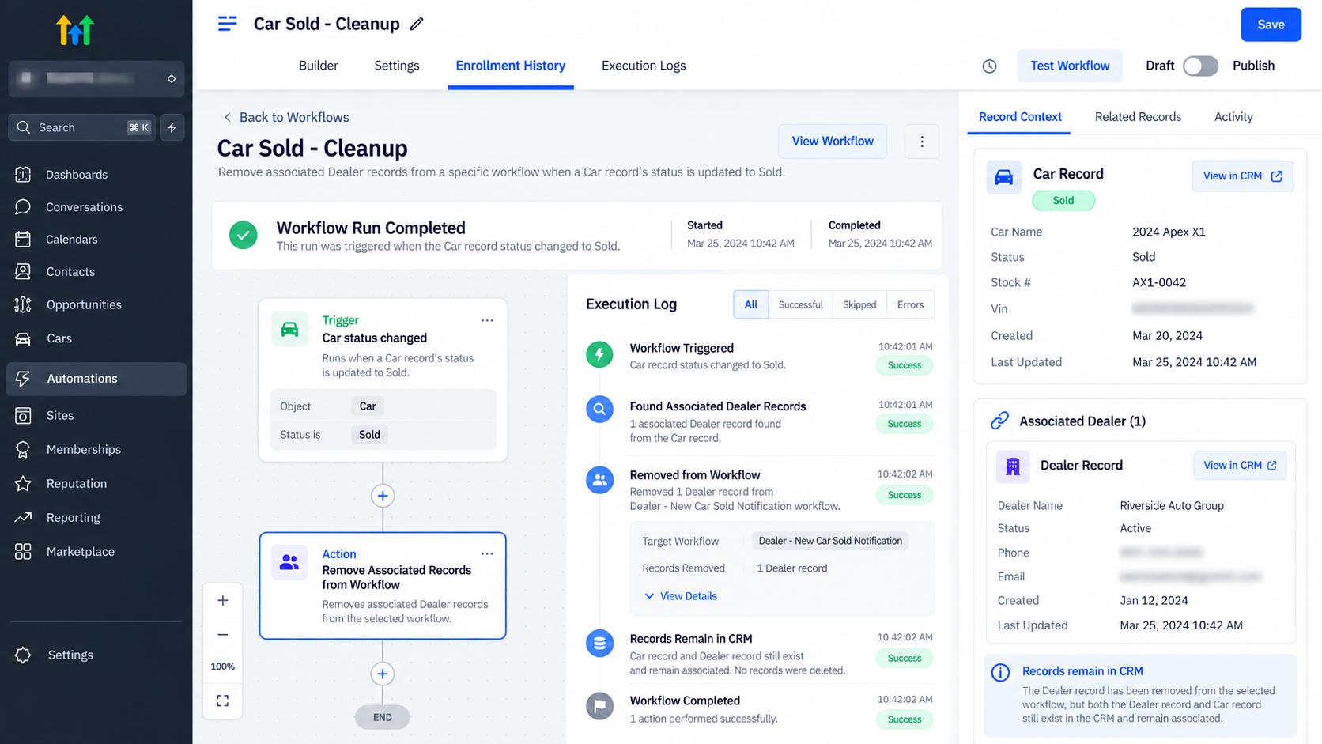Filter execution log to Successful
Viewport: 1322px width, 744px height.
click(x=800, y=304)
